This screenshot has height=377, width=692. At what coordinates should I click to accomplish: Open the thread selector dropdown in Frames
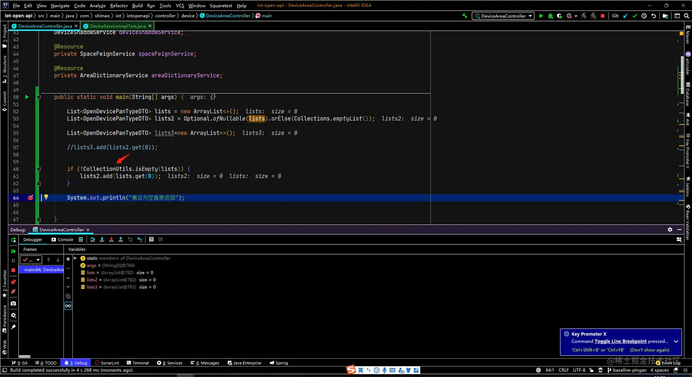[x=31, y=260]
